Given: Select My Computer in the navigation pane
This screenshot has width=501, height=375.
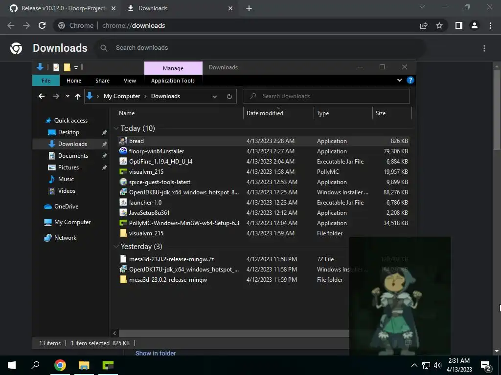Looking at the screenshot, I should (72, 222).
